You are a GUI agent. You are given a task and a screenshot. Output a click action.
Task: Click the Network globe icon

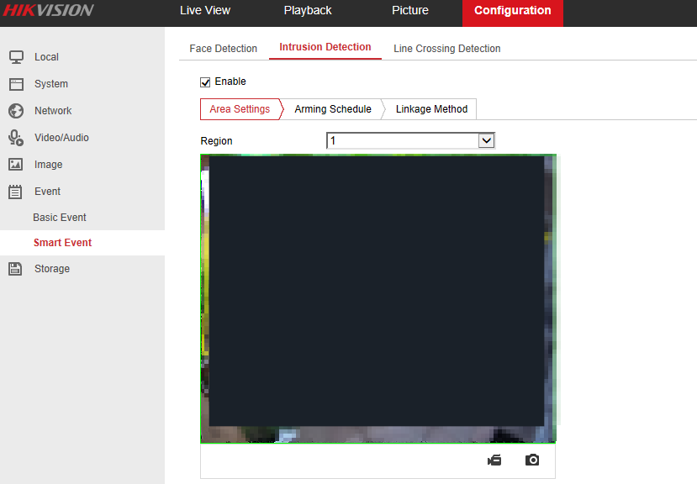15,111
